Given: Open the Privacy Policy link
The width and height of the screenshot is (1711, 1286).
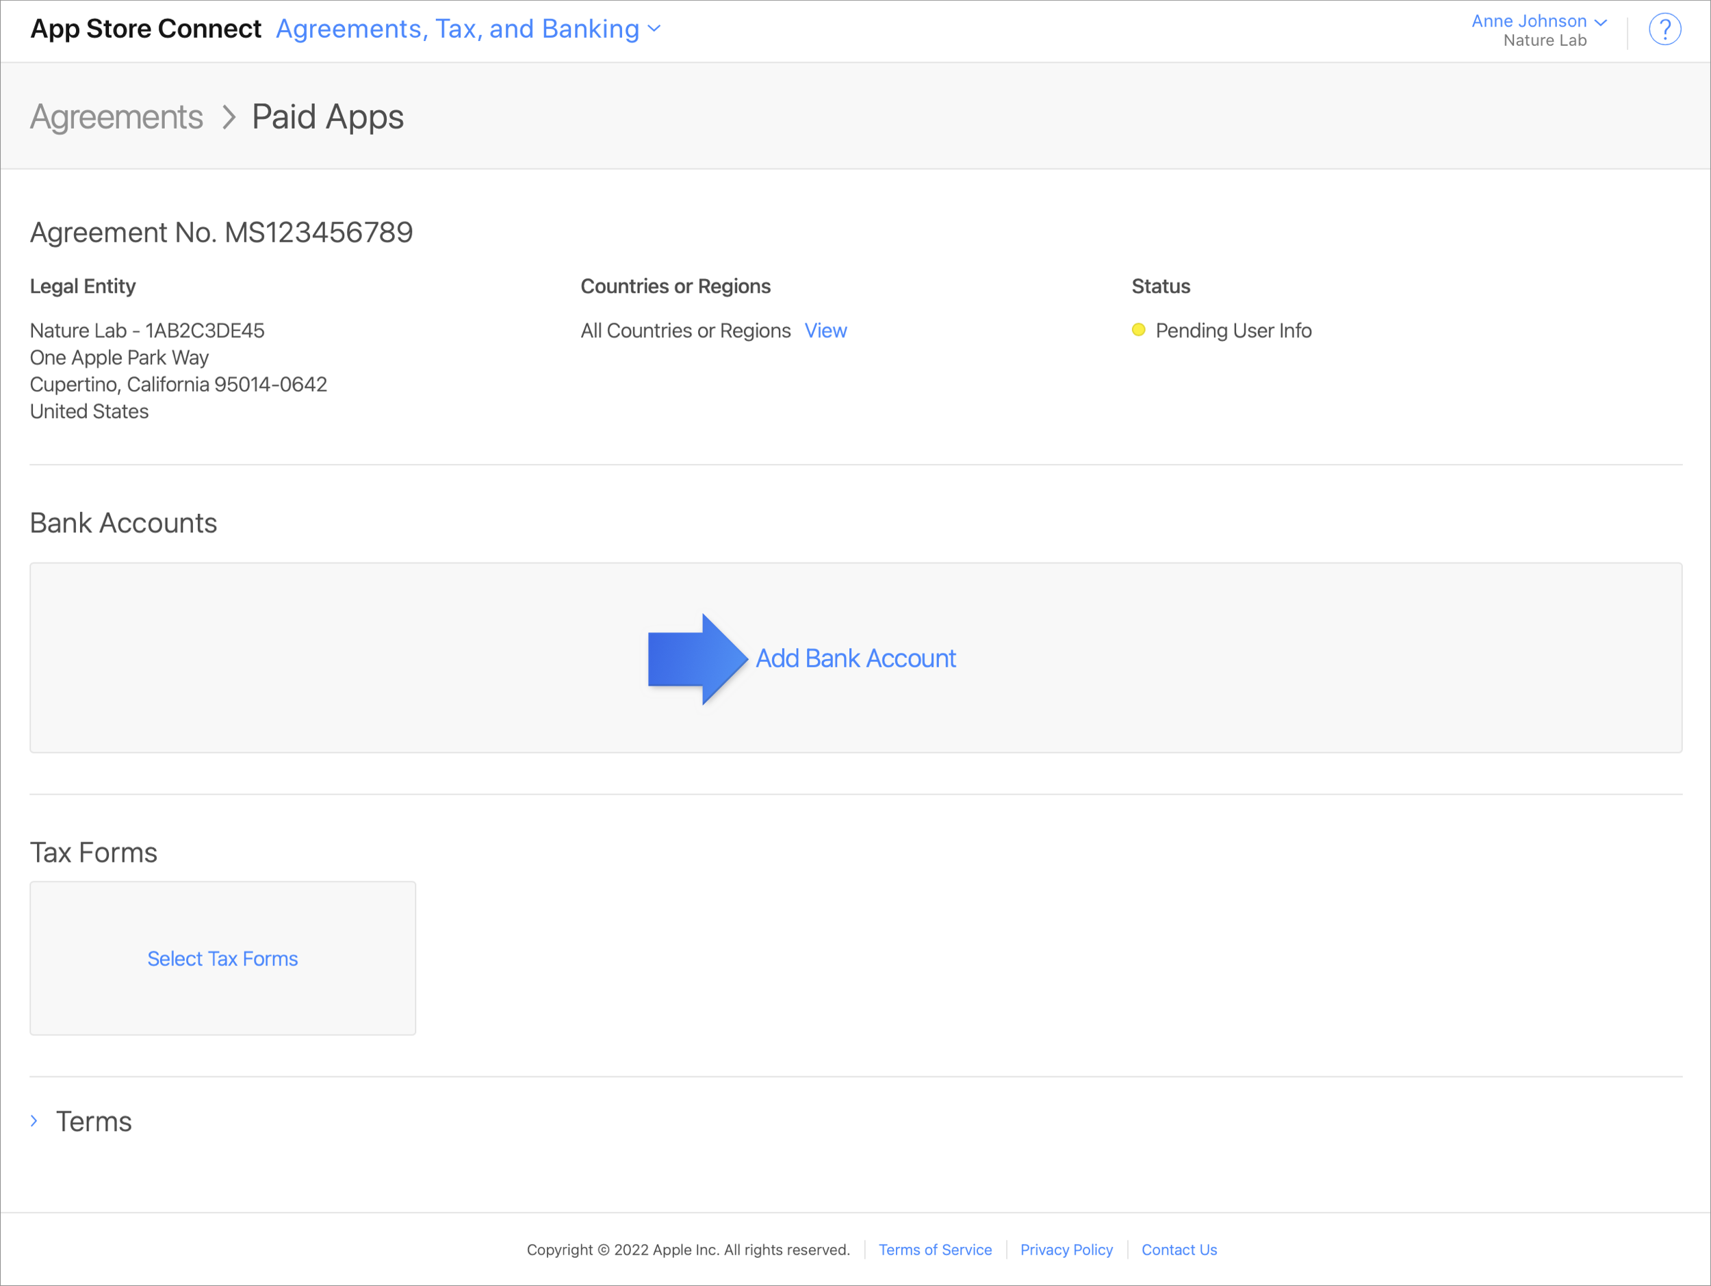Looking at the screenshot, I should coord(1066,1250).
